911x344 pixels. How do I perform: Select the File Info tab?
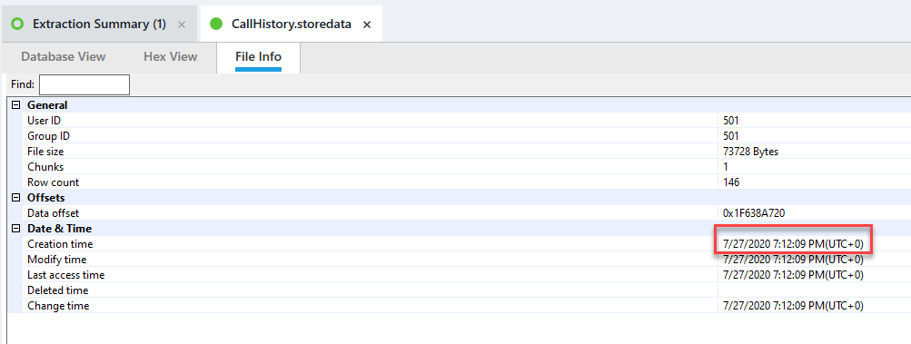[259, 57]
